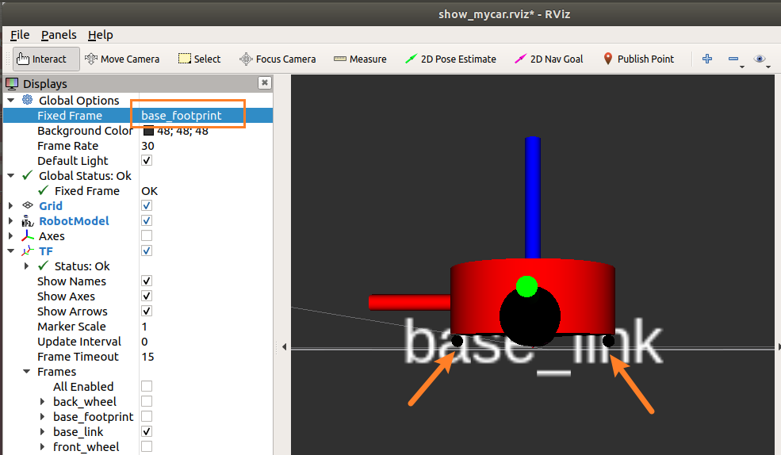
Task: Collapse the Global Options section
Action: tap(10, 100)
